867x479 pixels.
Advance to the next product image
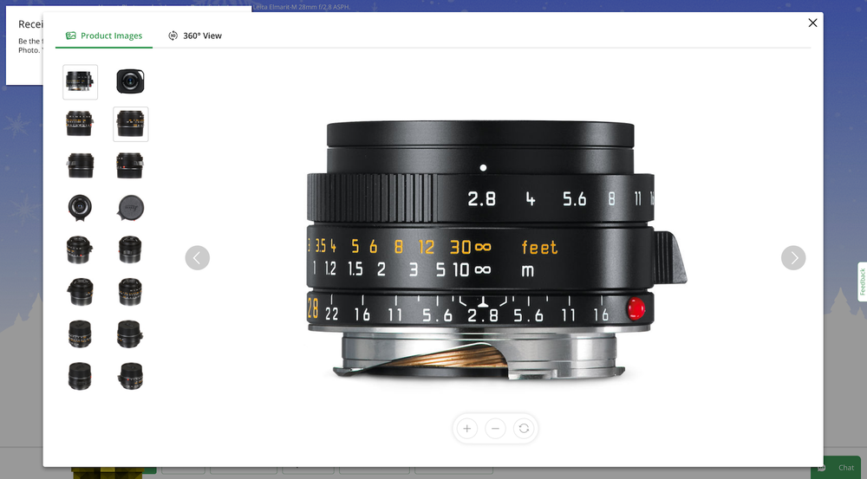[793, 258]
